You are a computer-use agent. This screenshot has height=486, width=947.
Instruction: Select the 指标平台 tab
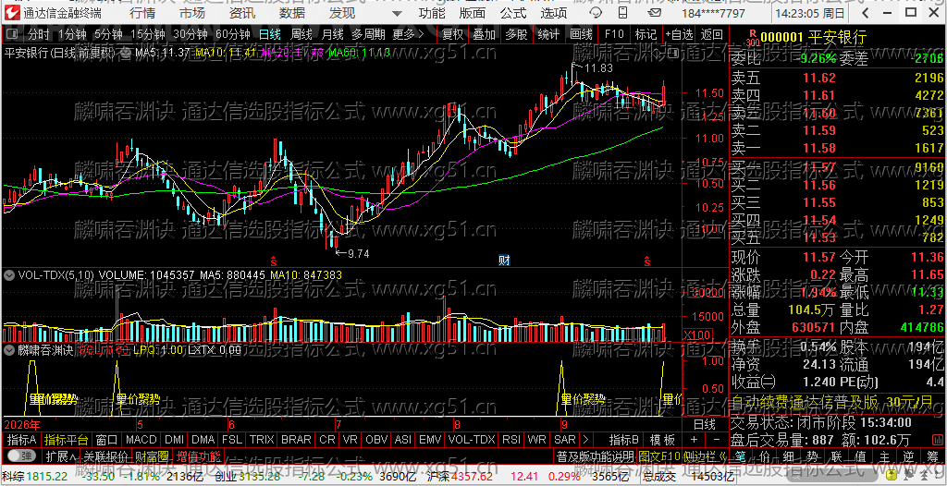click(67, 439)
